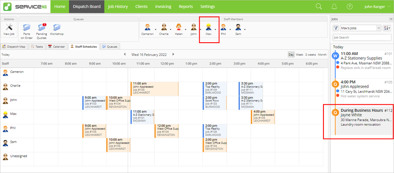
Task: Open dropdown arrow next to Max
Action: tap(215, 29)
